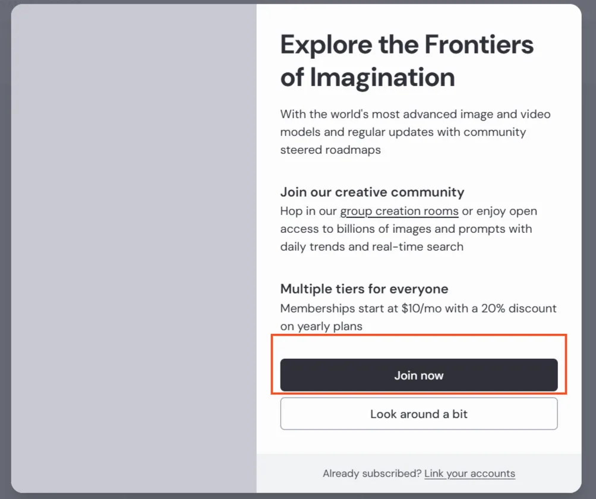Select the Join our creative community heading
This screenshot has width=596, height=499.
(372, 192)
